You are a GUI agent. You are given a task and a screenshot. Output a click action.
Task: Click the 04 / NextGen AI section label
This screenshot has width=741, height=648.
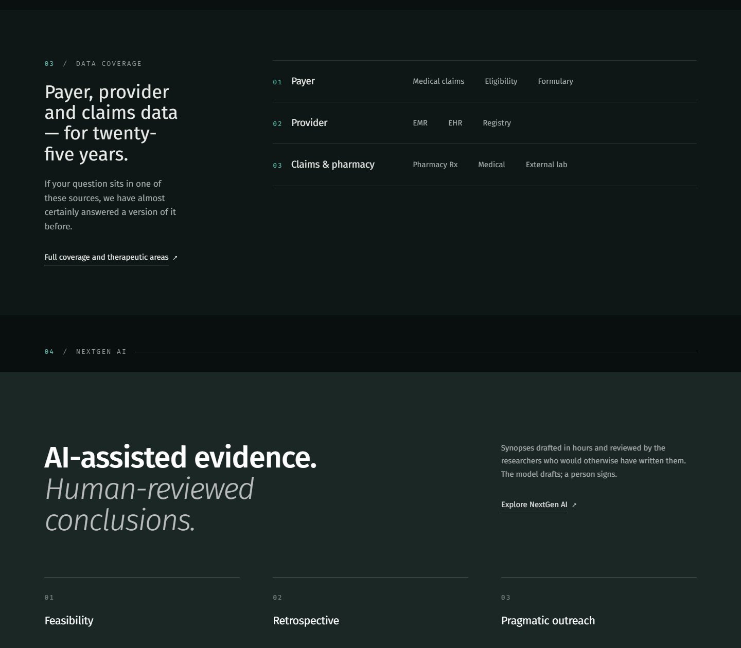85,352
